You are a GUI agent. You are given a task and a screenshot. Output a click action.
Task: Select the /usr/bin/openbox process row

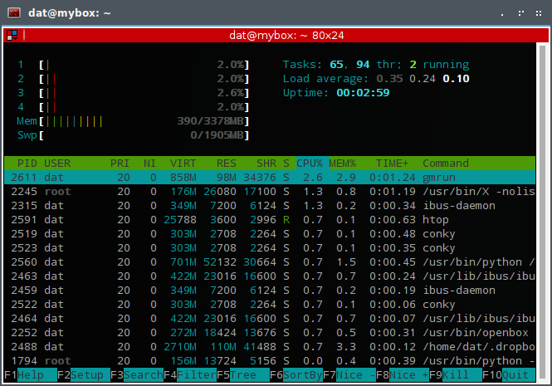tap(270, 333)
